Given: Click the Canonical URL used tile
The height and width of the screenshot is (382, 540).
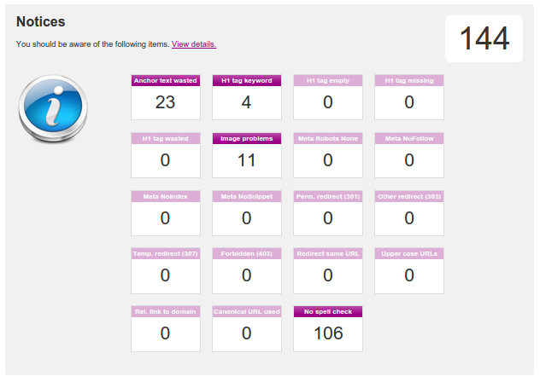Looking at the screenshot, I should [247, 328].
